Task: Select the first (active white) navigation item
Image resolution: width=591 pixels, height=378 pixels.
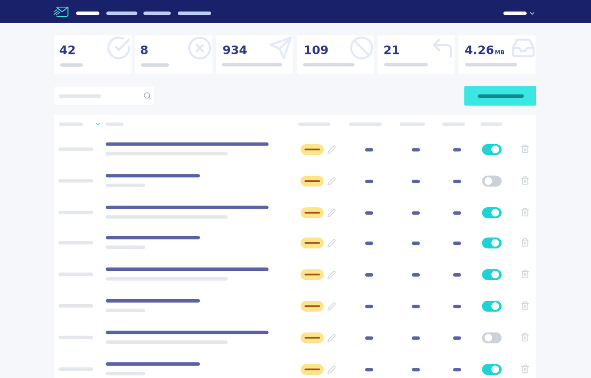Action: coord(88,13)
